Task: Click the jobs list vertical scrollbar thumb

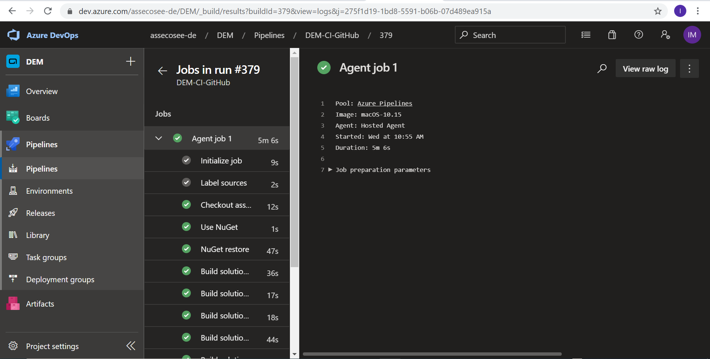Action: [x=294, y=162]
